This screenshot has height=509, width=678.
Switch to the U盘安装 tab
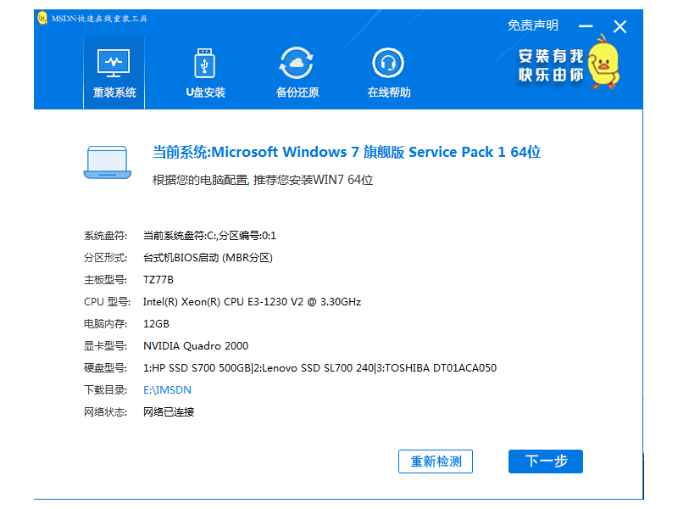[203, 72]
